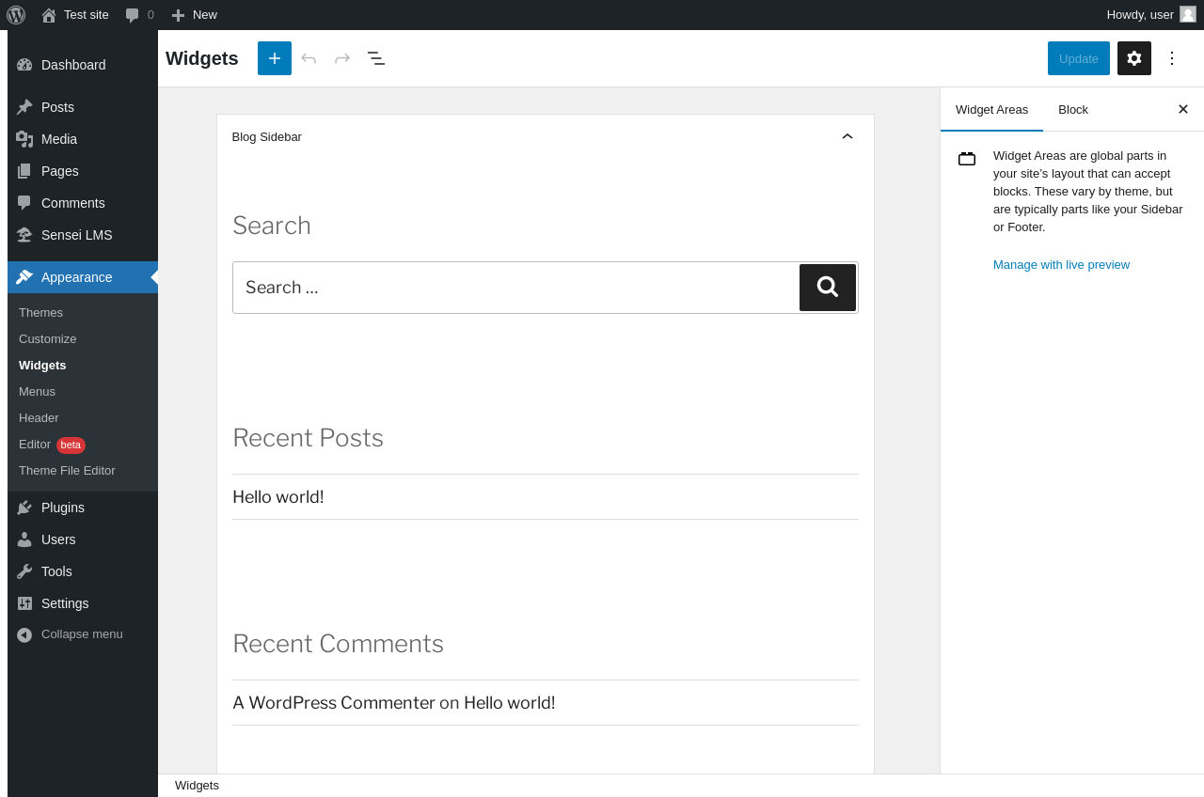Viewport: 1204px width, 797px height.
Task: Select the Widget Areas tab
Action: click(x=991, y=110)
